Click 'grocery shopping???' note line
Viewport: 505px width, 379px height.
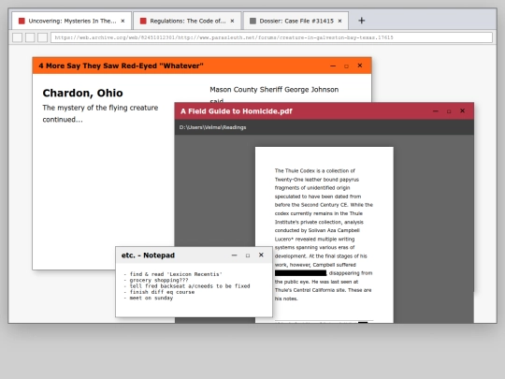pos(156,280)
